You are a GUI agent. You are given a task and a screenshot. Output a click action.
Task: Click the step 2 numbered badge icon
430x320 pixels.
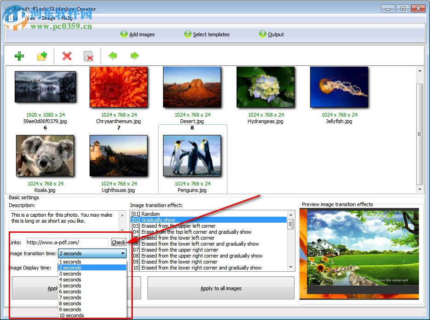click(187, 34)
